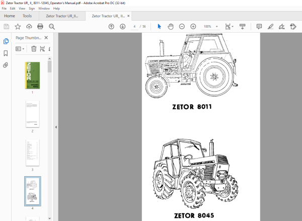Open the File menu
This screenshot has width=302, height=221.
point(4,9)
